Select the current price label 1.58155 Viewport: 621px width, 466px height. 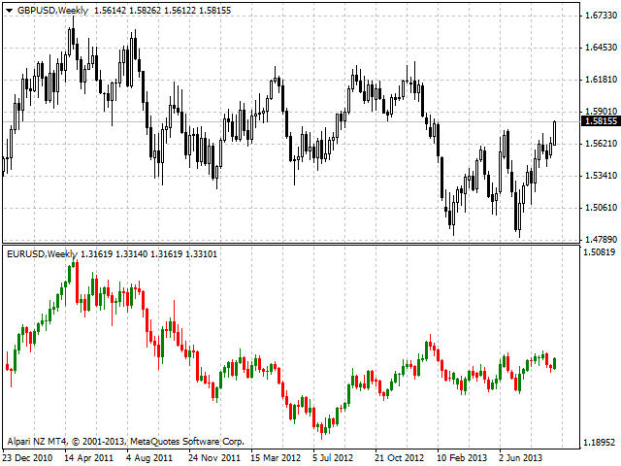[x=601, y=121]
